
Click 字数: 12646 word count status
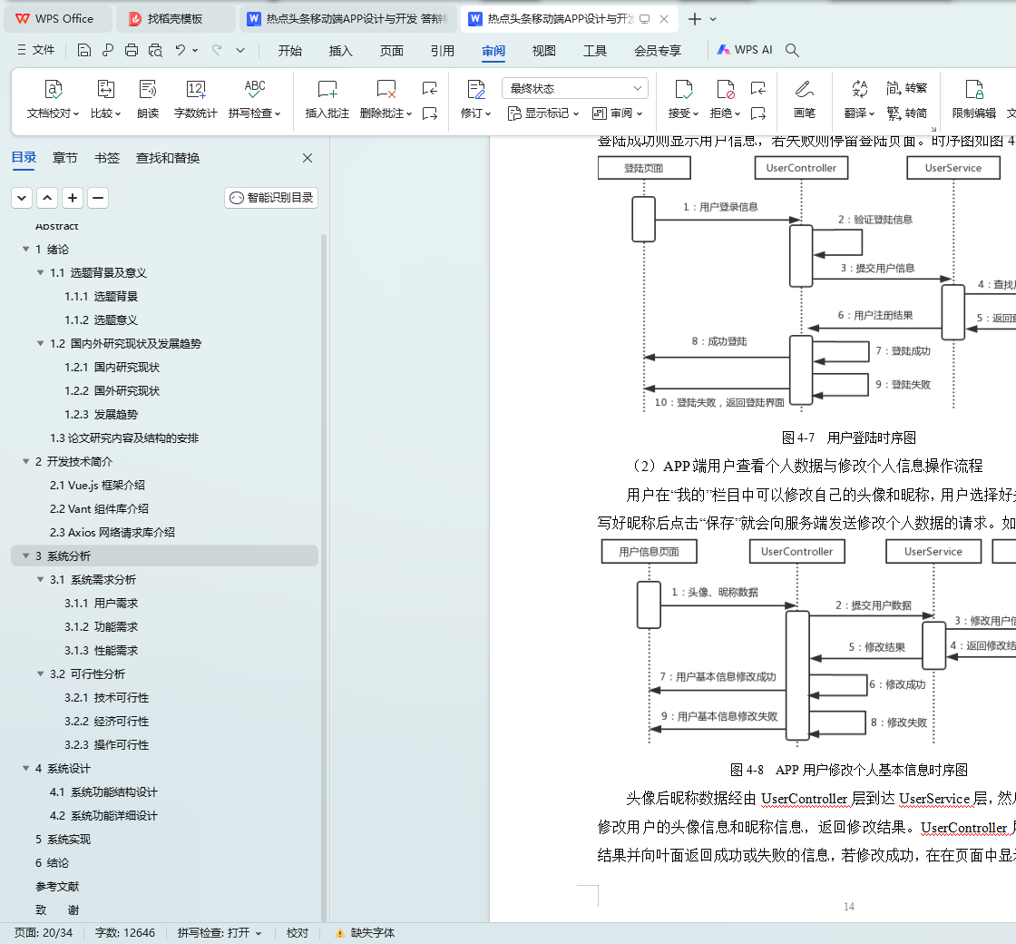tap(125, 932)
